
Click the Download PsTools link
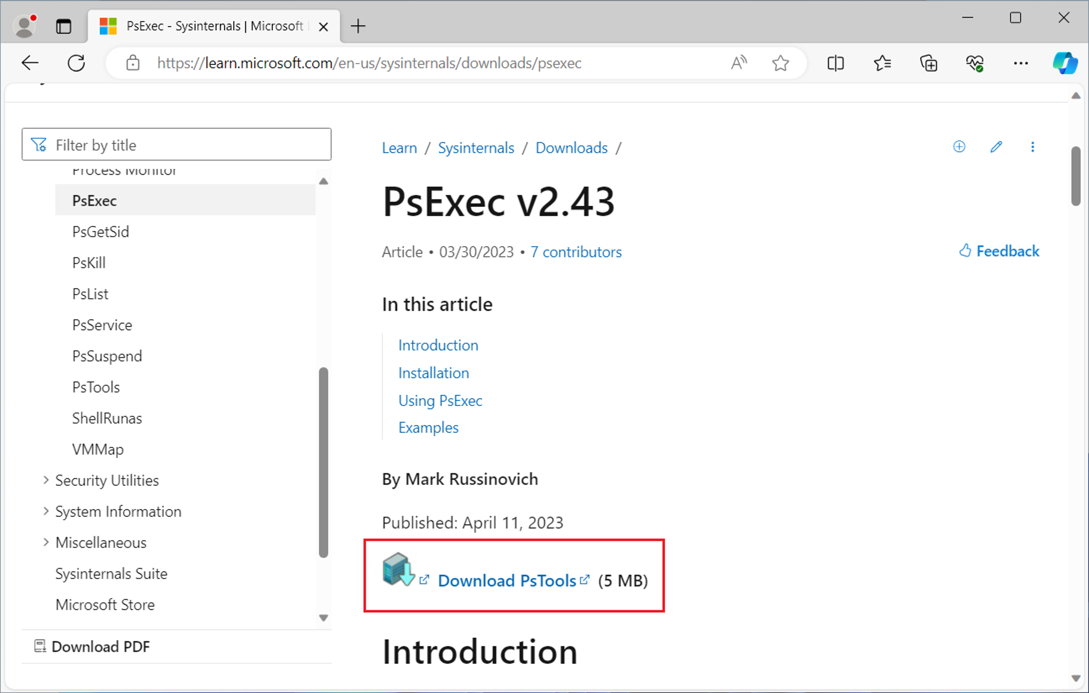pyautogui.click(x=507, y=580)
